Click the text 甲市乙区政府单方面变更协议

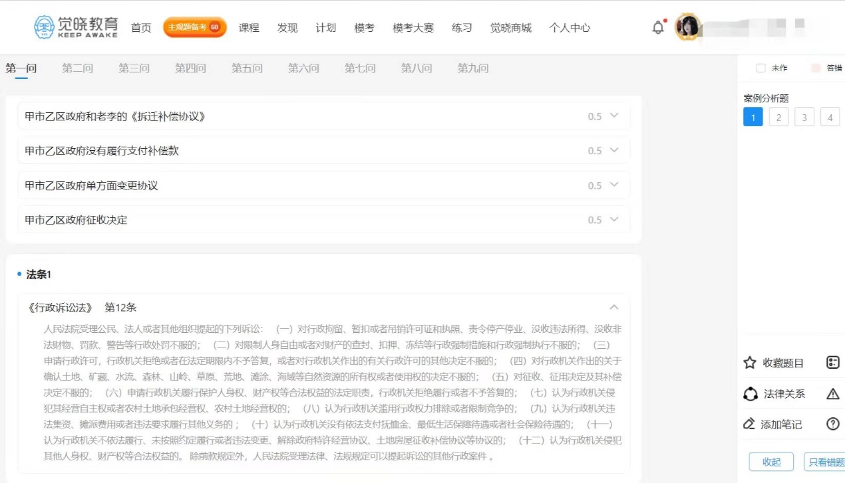point(91,185)
